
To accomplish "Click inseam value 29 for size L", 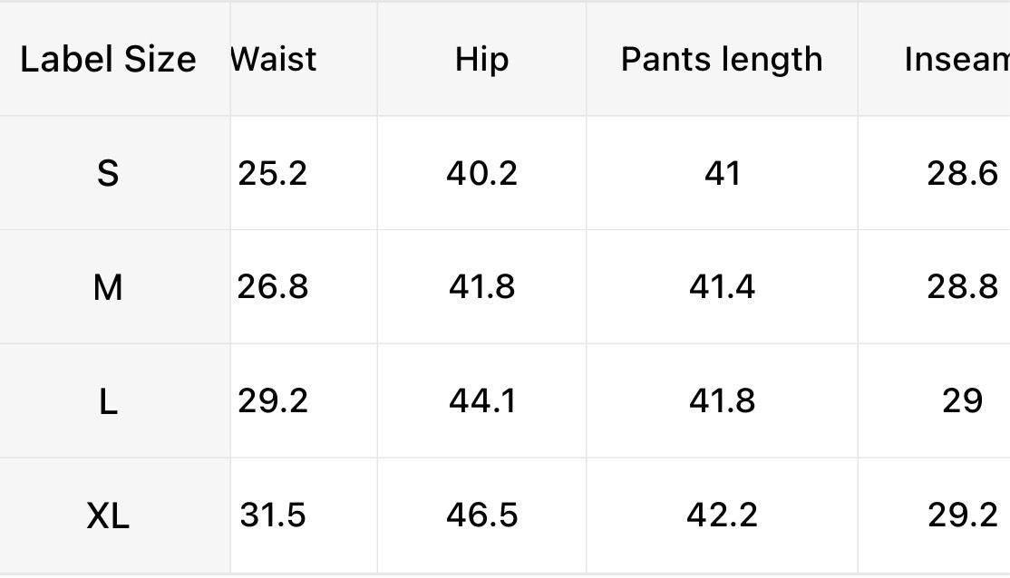I will tap(961, 400).
